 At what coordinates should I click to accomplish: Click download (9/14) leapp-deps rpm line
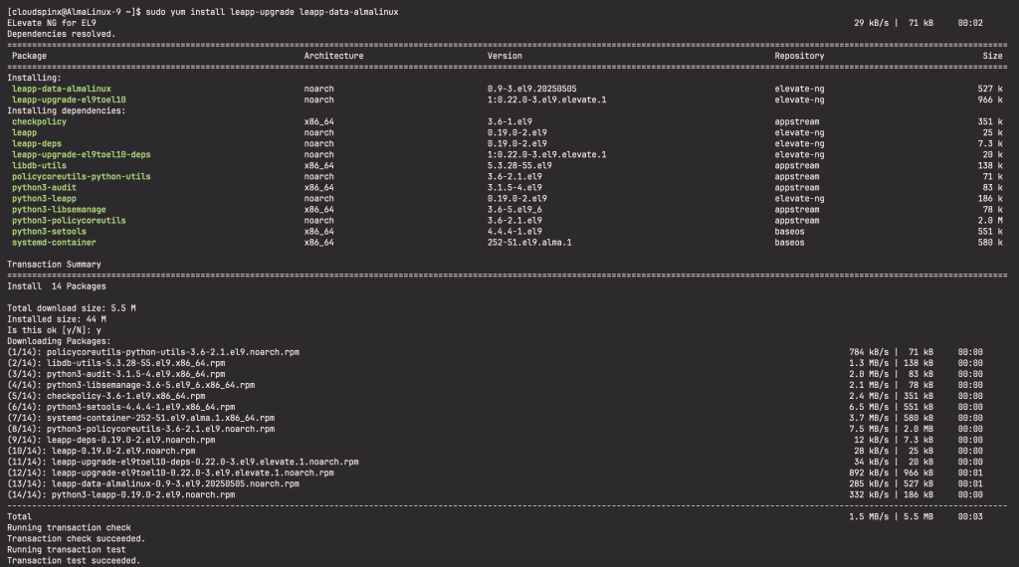(111, 441)
